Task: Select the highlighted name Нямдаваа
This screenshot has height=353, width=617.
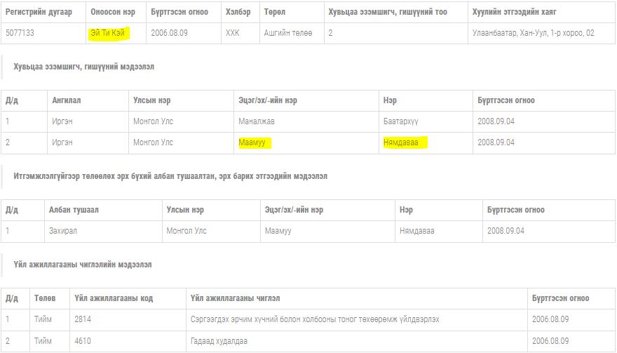Action: click(x=405, y=142)
